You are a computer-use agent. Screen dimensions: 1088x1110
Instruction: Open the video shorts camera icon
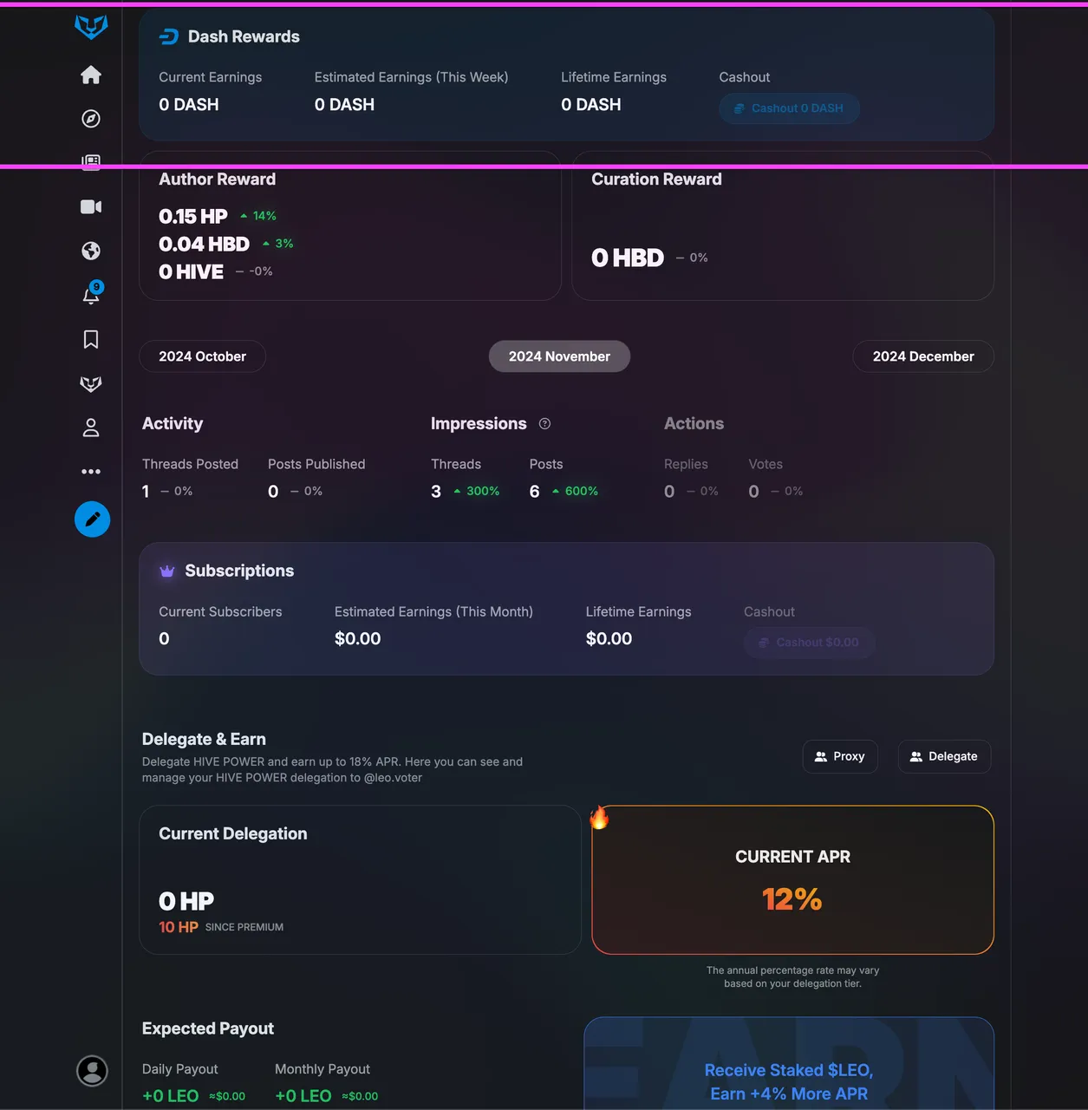(x=91, y=206)
